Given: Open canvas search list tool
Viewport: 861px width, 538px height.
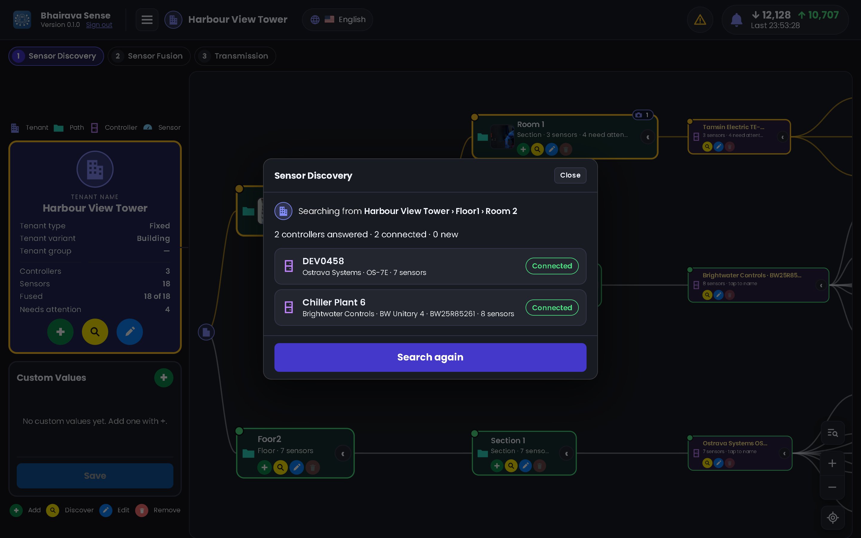Looking at the screenshot, I should pyautogui.click(x=833, y=433).
